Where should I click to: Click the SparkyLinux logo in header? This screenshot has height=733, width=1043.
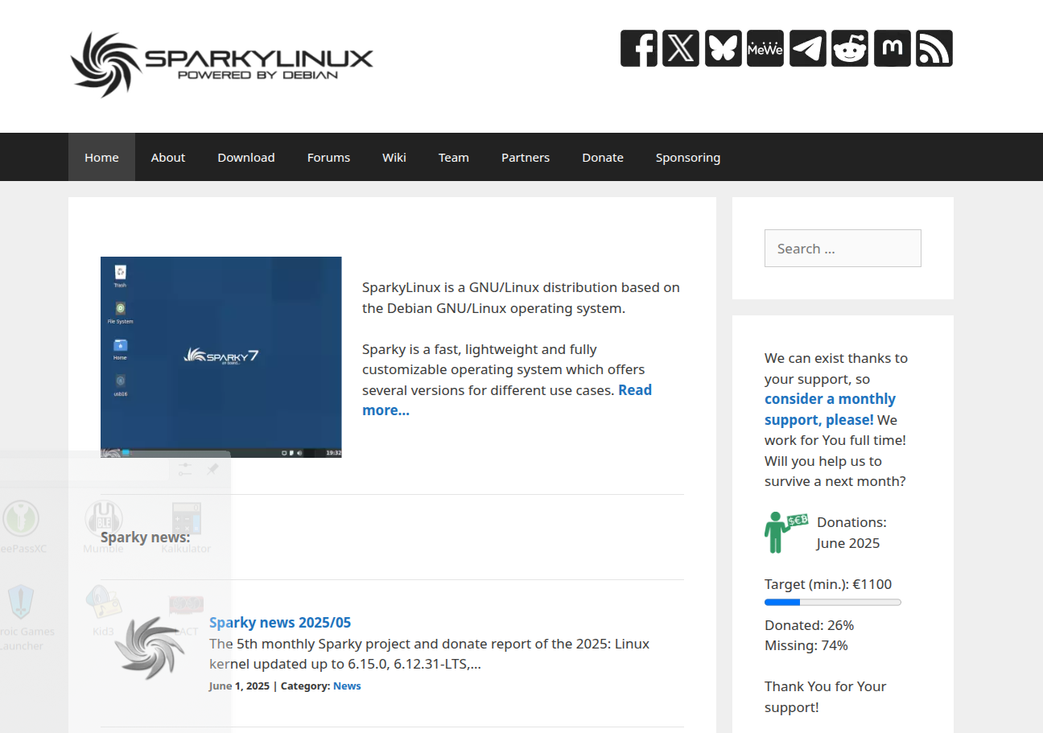221,64
